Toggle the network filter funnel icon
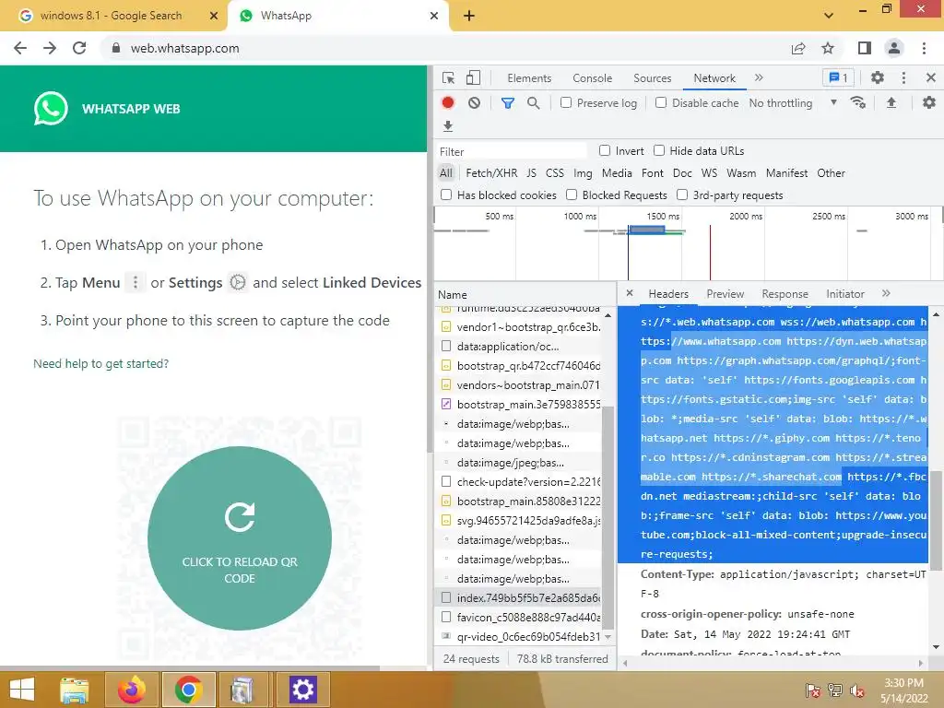The height and width of the screenshot is (708, 944). (x=508, y=103)
